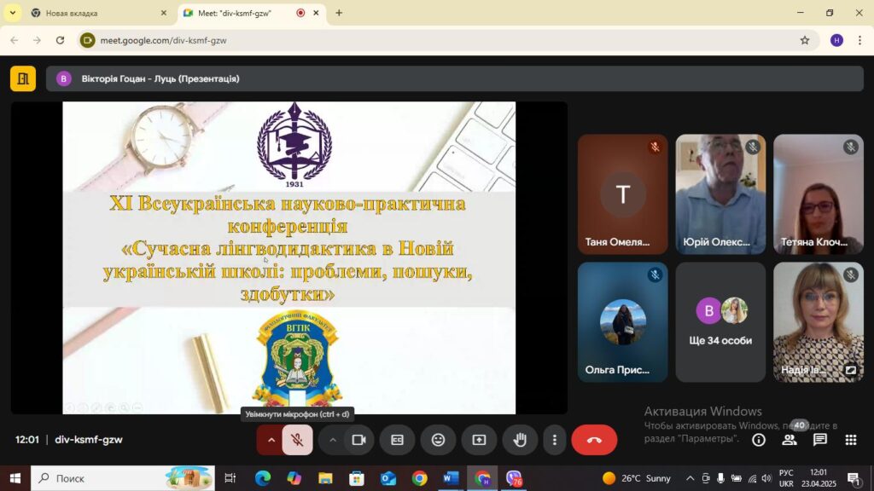The width and height of the screenshot is (874, 491).
Task: Close the Новая вкладка tab
Action: click(x=163, y=13)
